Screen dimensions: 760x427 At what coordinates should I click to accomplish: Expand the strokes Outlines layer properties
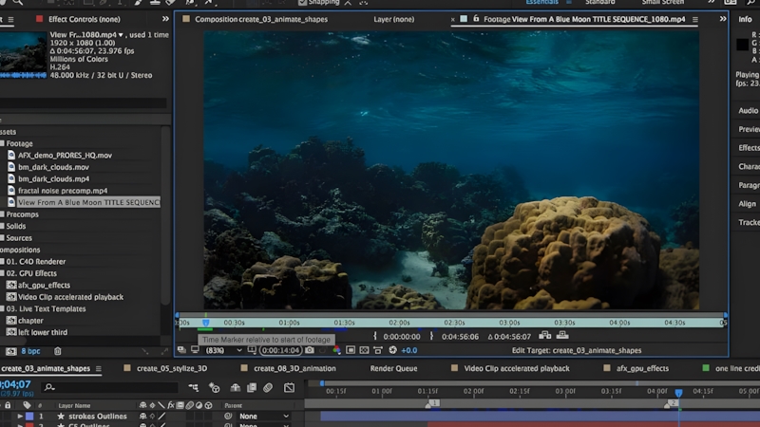pyautogui.click(x=19, y=416)
